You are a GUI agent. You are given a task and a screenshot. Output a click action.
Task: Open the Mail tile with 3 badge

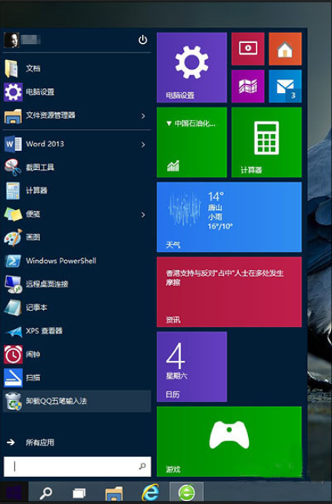[285, 86]
